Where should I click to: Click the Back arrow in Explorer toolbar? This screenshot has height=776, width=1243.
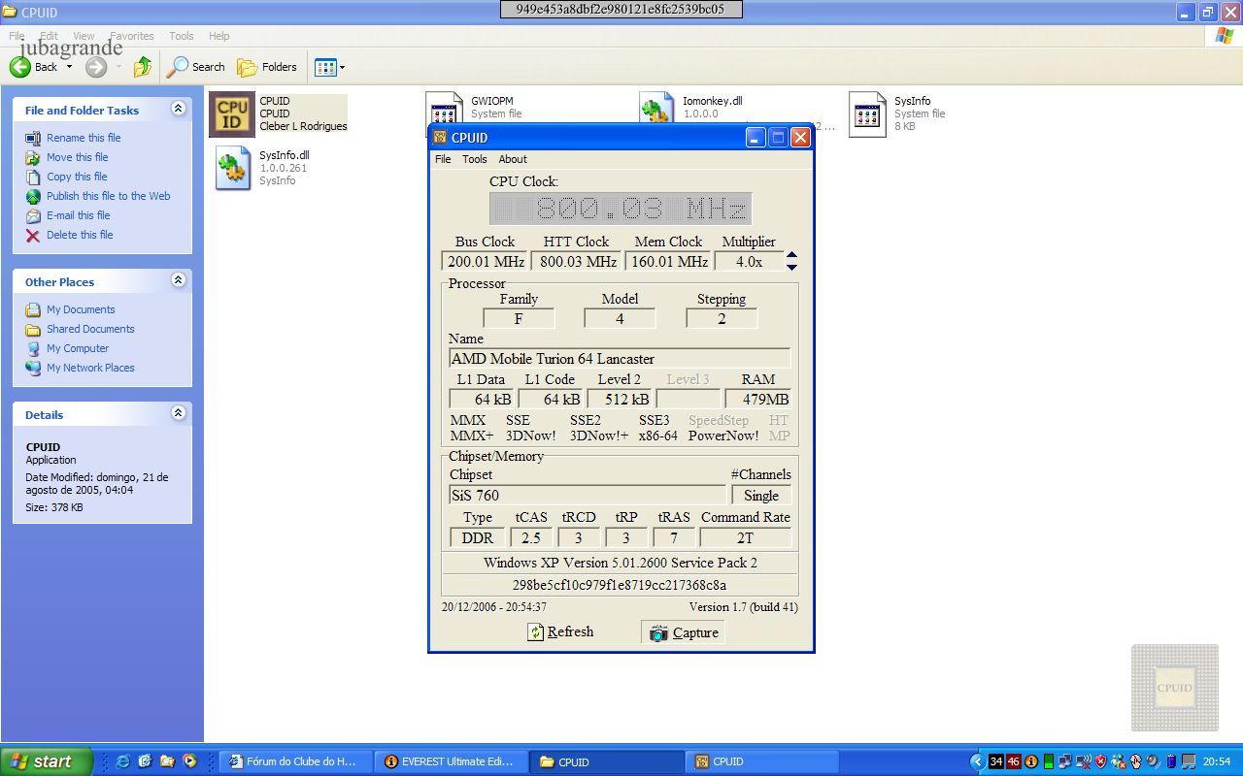coord(20,67)
